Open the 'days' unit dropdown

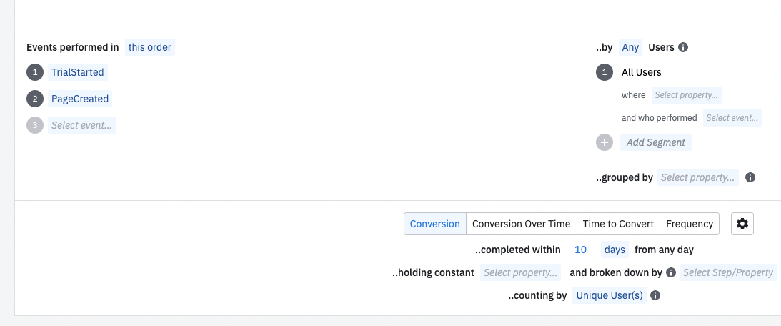click(x=615, y=250)
